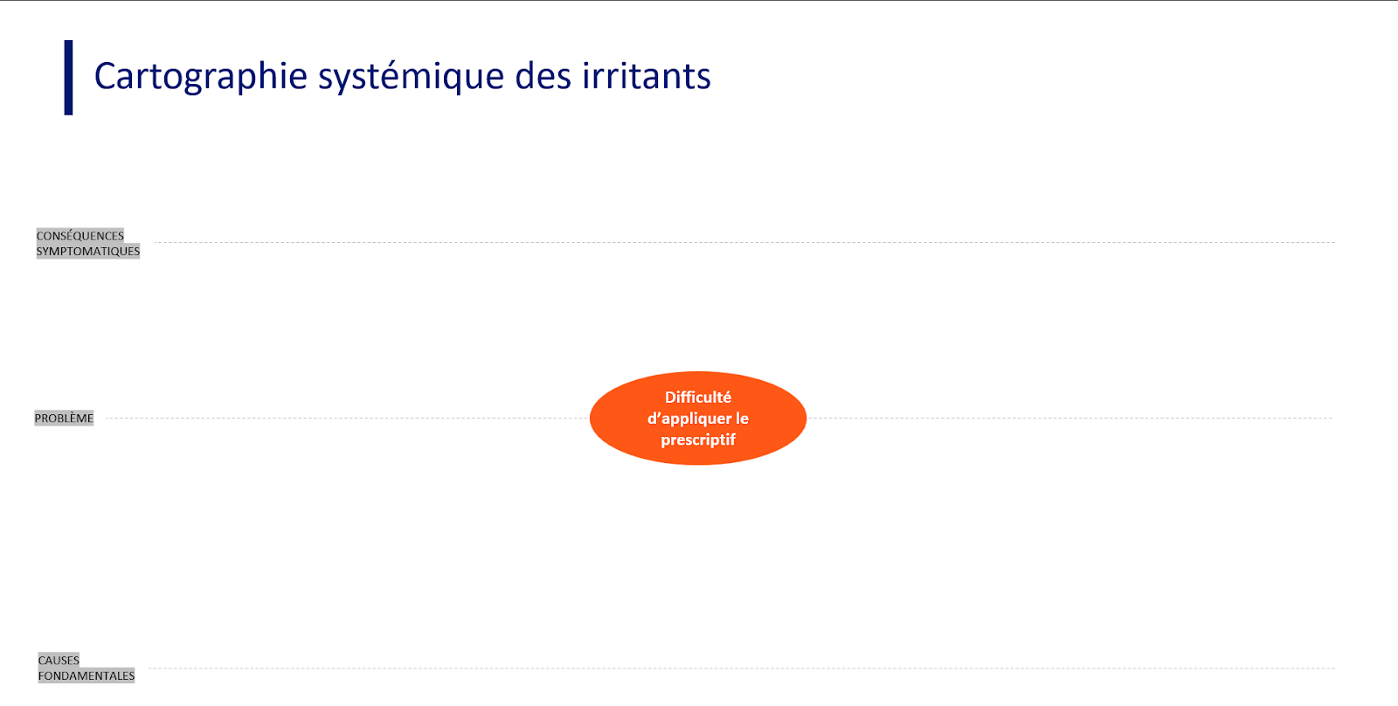Image resolution: width=1398 pixels, height=706 pixels.
Task: Select the "PROBLÈME" label
Action: coord(64,419)
